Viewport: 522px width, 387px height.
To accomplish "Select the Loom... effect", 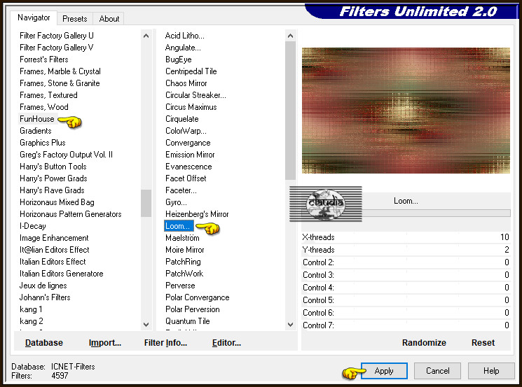I will click(x=179, y=226).
